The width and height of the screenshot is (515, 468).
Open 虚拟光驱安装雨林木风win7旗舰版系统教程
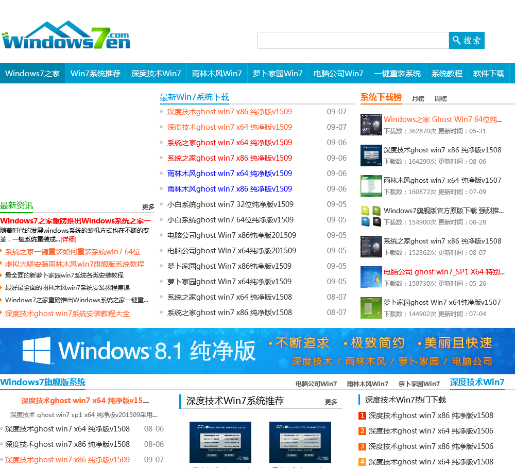point(75,264)
